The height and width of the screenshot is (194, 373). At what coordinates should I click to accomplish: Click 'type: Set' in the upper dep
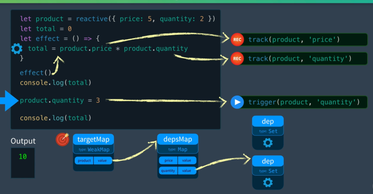(x=268, y=131)
